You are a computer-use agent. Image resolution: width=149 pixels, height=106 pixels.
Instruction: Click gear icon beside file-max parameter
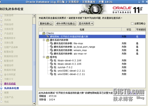point(51,43)
